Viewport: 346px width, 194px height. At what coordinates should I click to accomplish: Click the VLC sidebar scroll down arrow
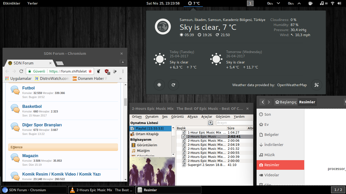click(x=173, y=154)
